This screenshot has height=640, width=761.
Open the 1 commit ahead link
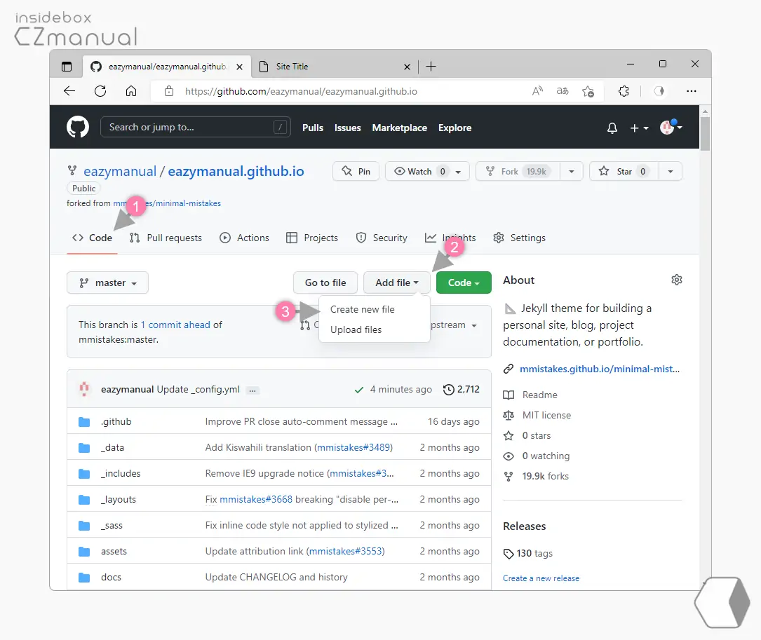point(175,325)
